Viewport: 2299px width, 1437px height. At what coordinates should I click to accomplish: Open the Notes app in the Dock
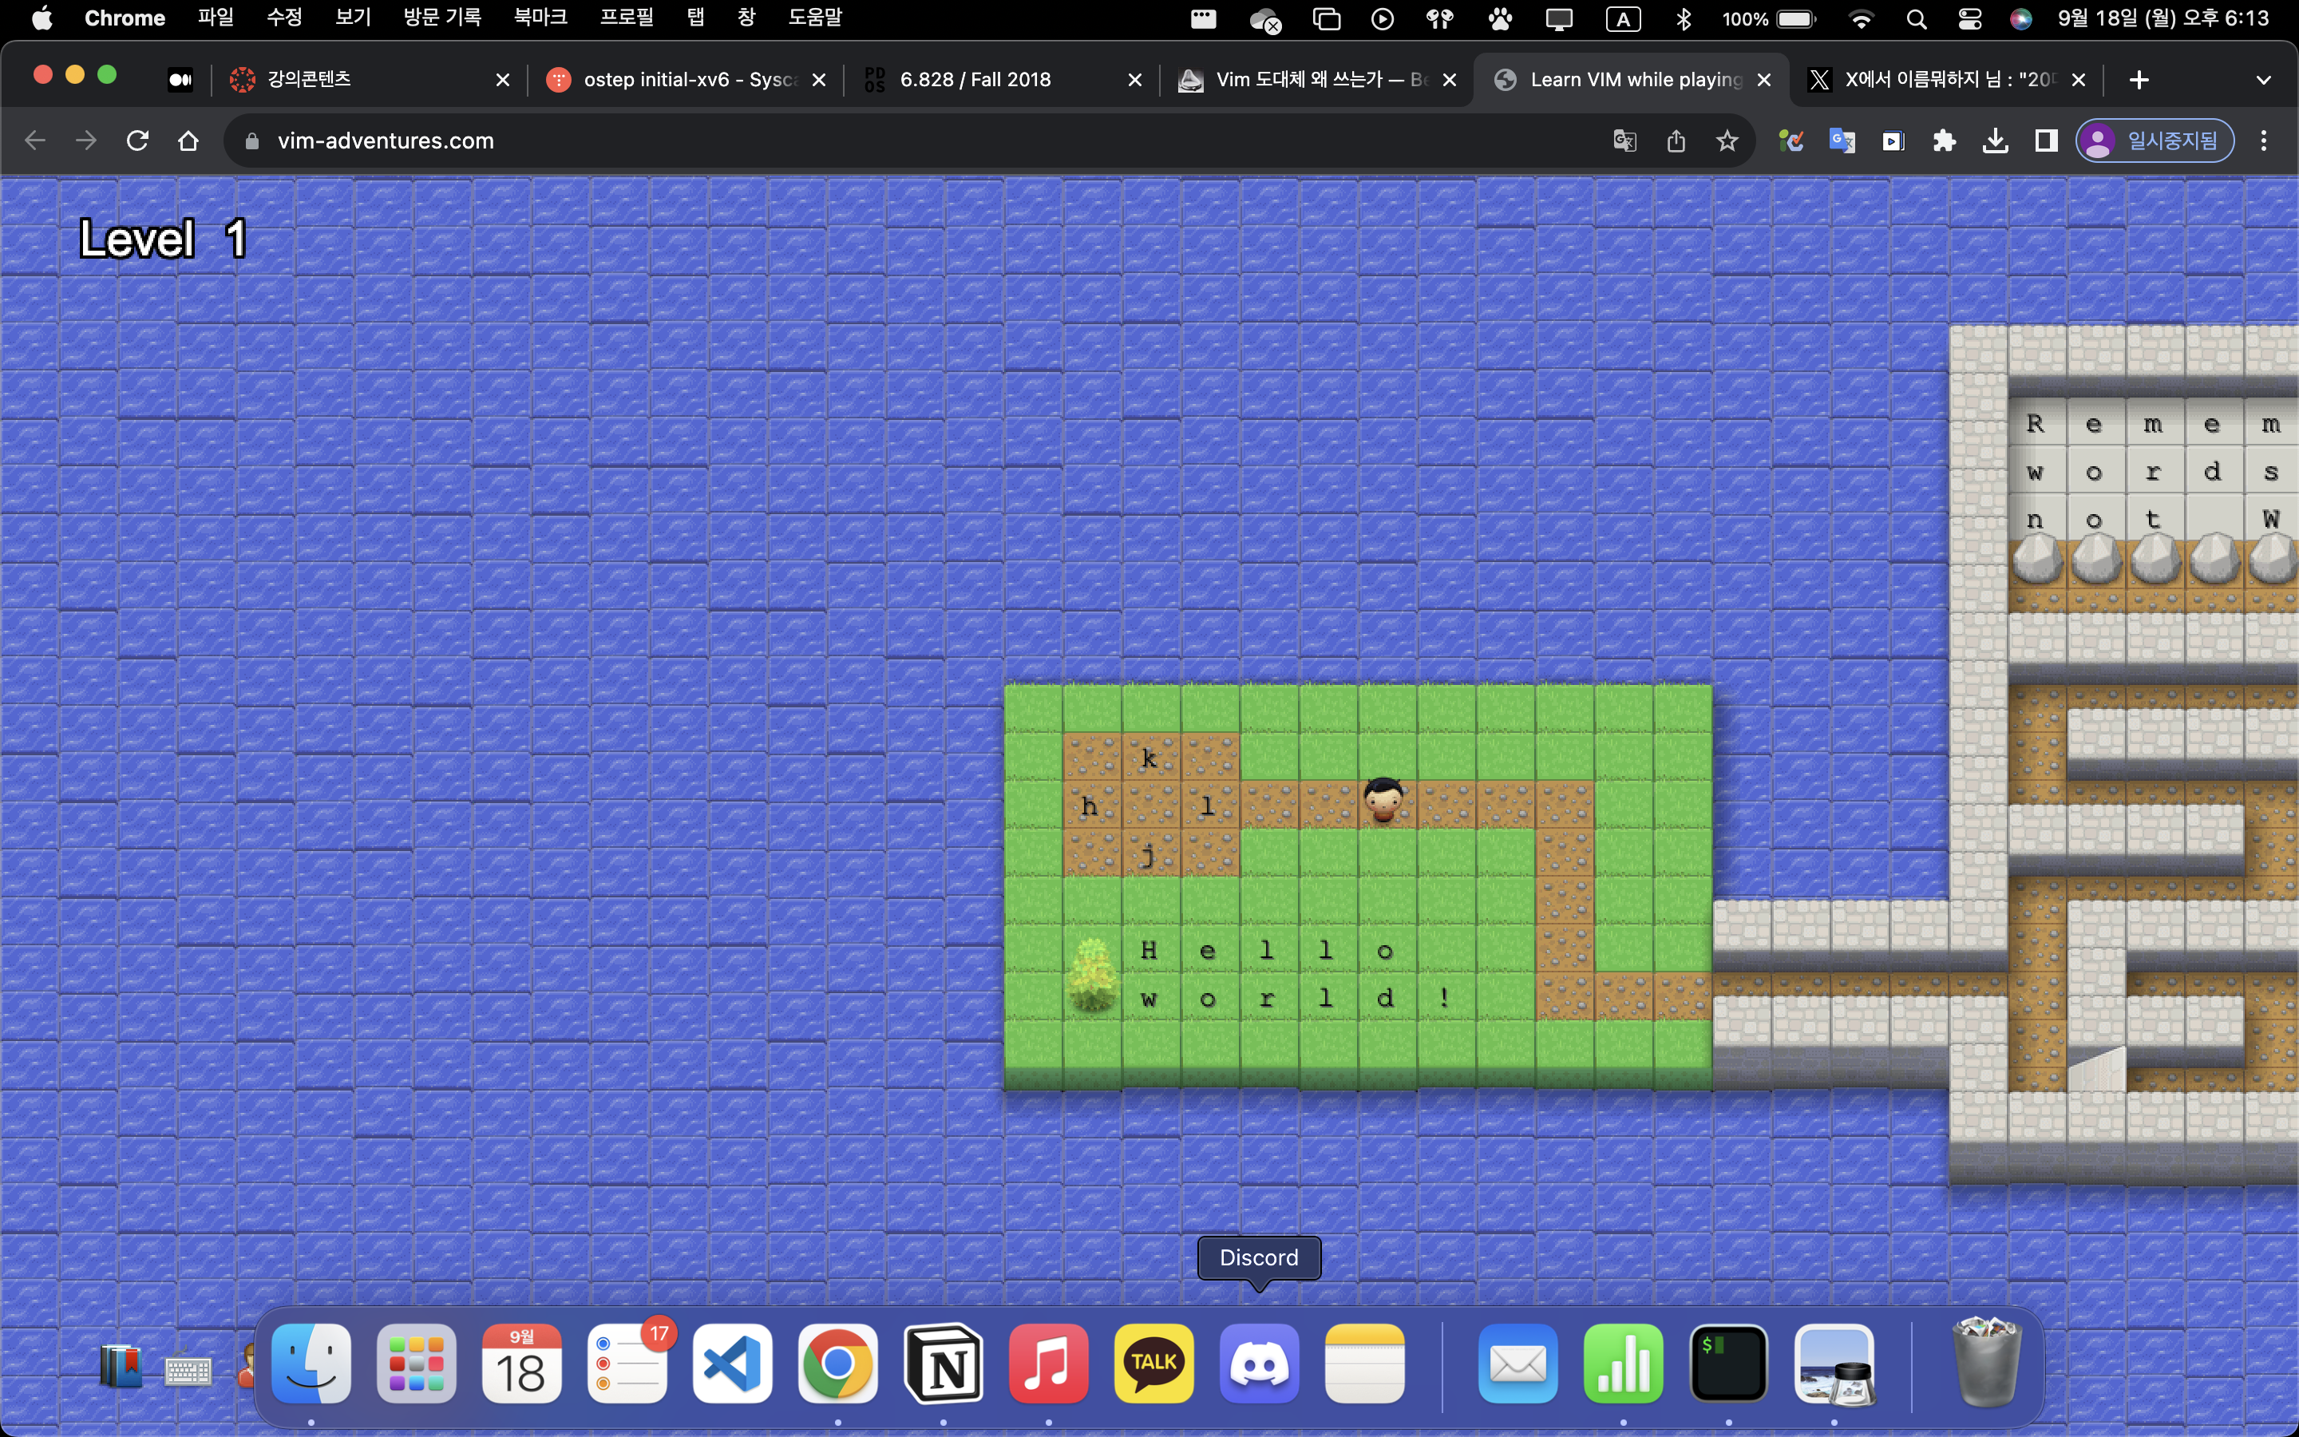(x=1365, y=1363)
